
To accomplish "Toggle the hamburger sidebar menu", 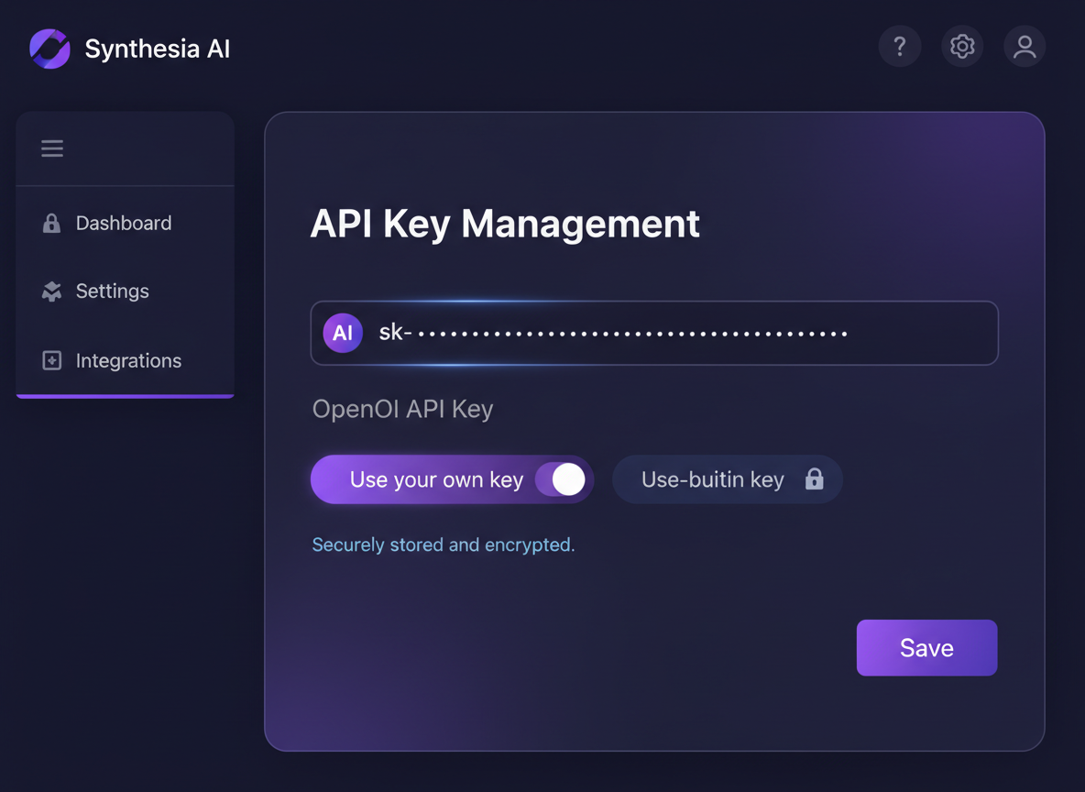I will tap(52, 148).
